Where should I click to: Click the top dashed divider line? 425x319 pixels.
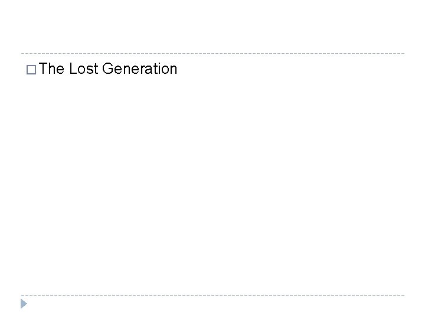click(212, 53)
